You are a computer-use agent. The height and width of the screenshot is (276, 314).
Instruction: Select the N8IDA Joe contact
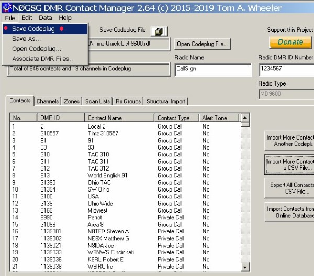(x=125, y=245)
